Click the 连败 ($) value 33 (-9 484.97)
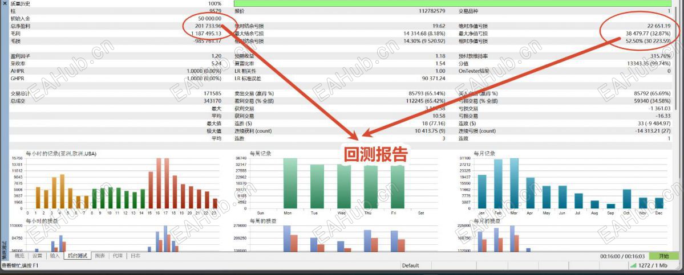Screen dimensions: 684x275 pyautogui.click(x=654, y=124)
